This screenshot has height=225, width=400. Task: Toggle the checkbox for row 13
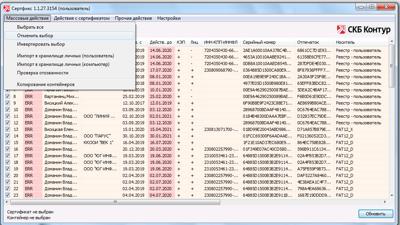click(8, 129)
